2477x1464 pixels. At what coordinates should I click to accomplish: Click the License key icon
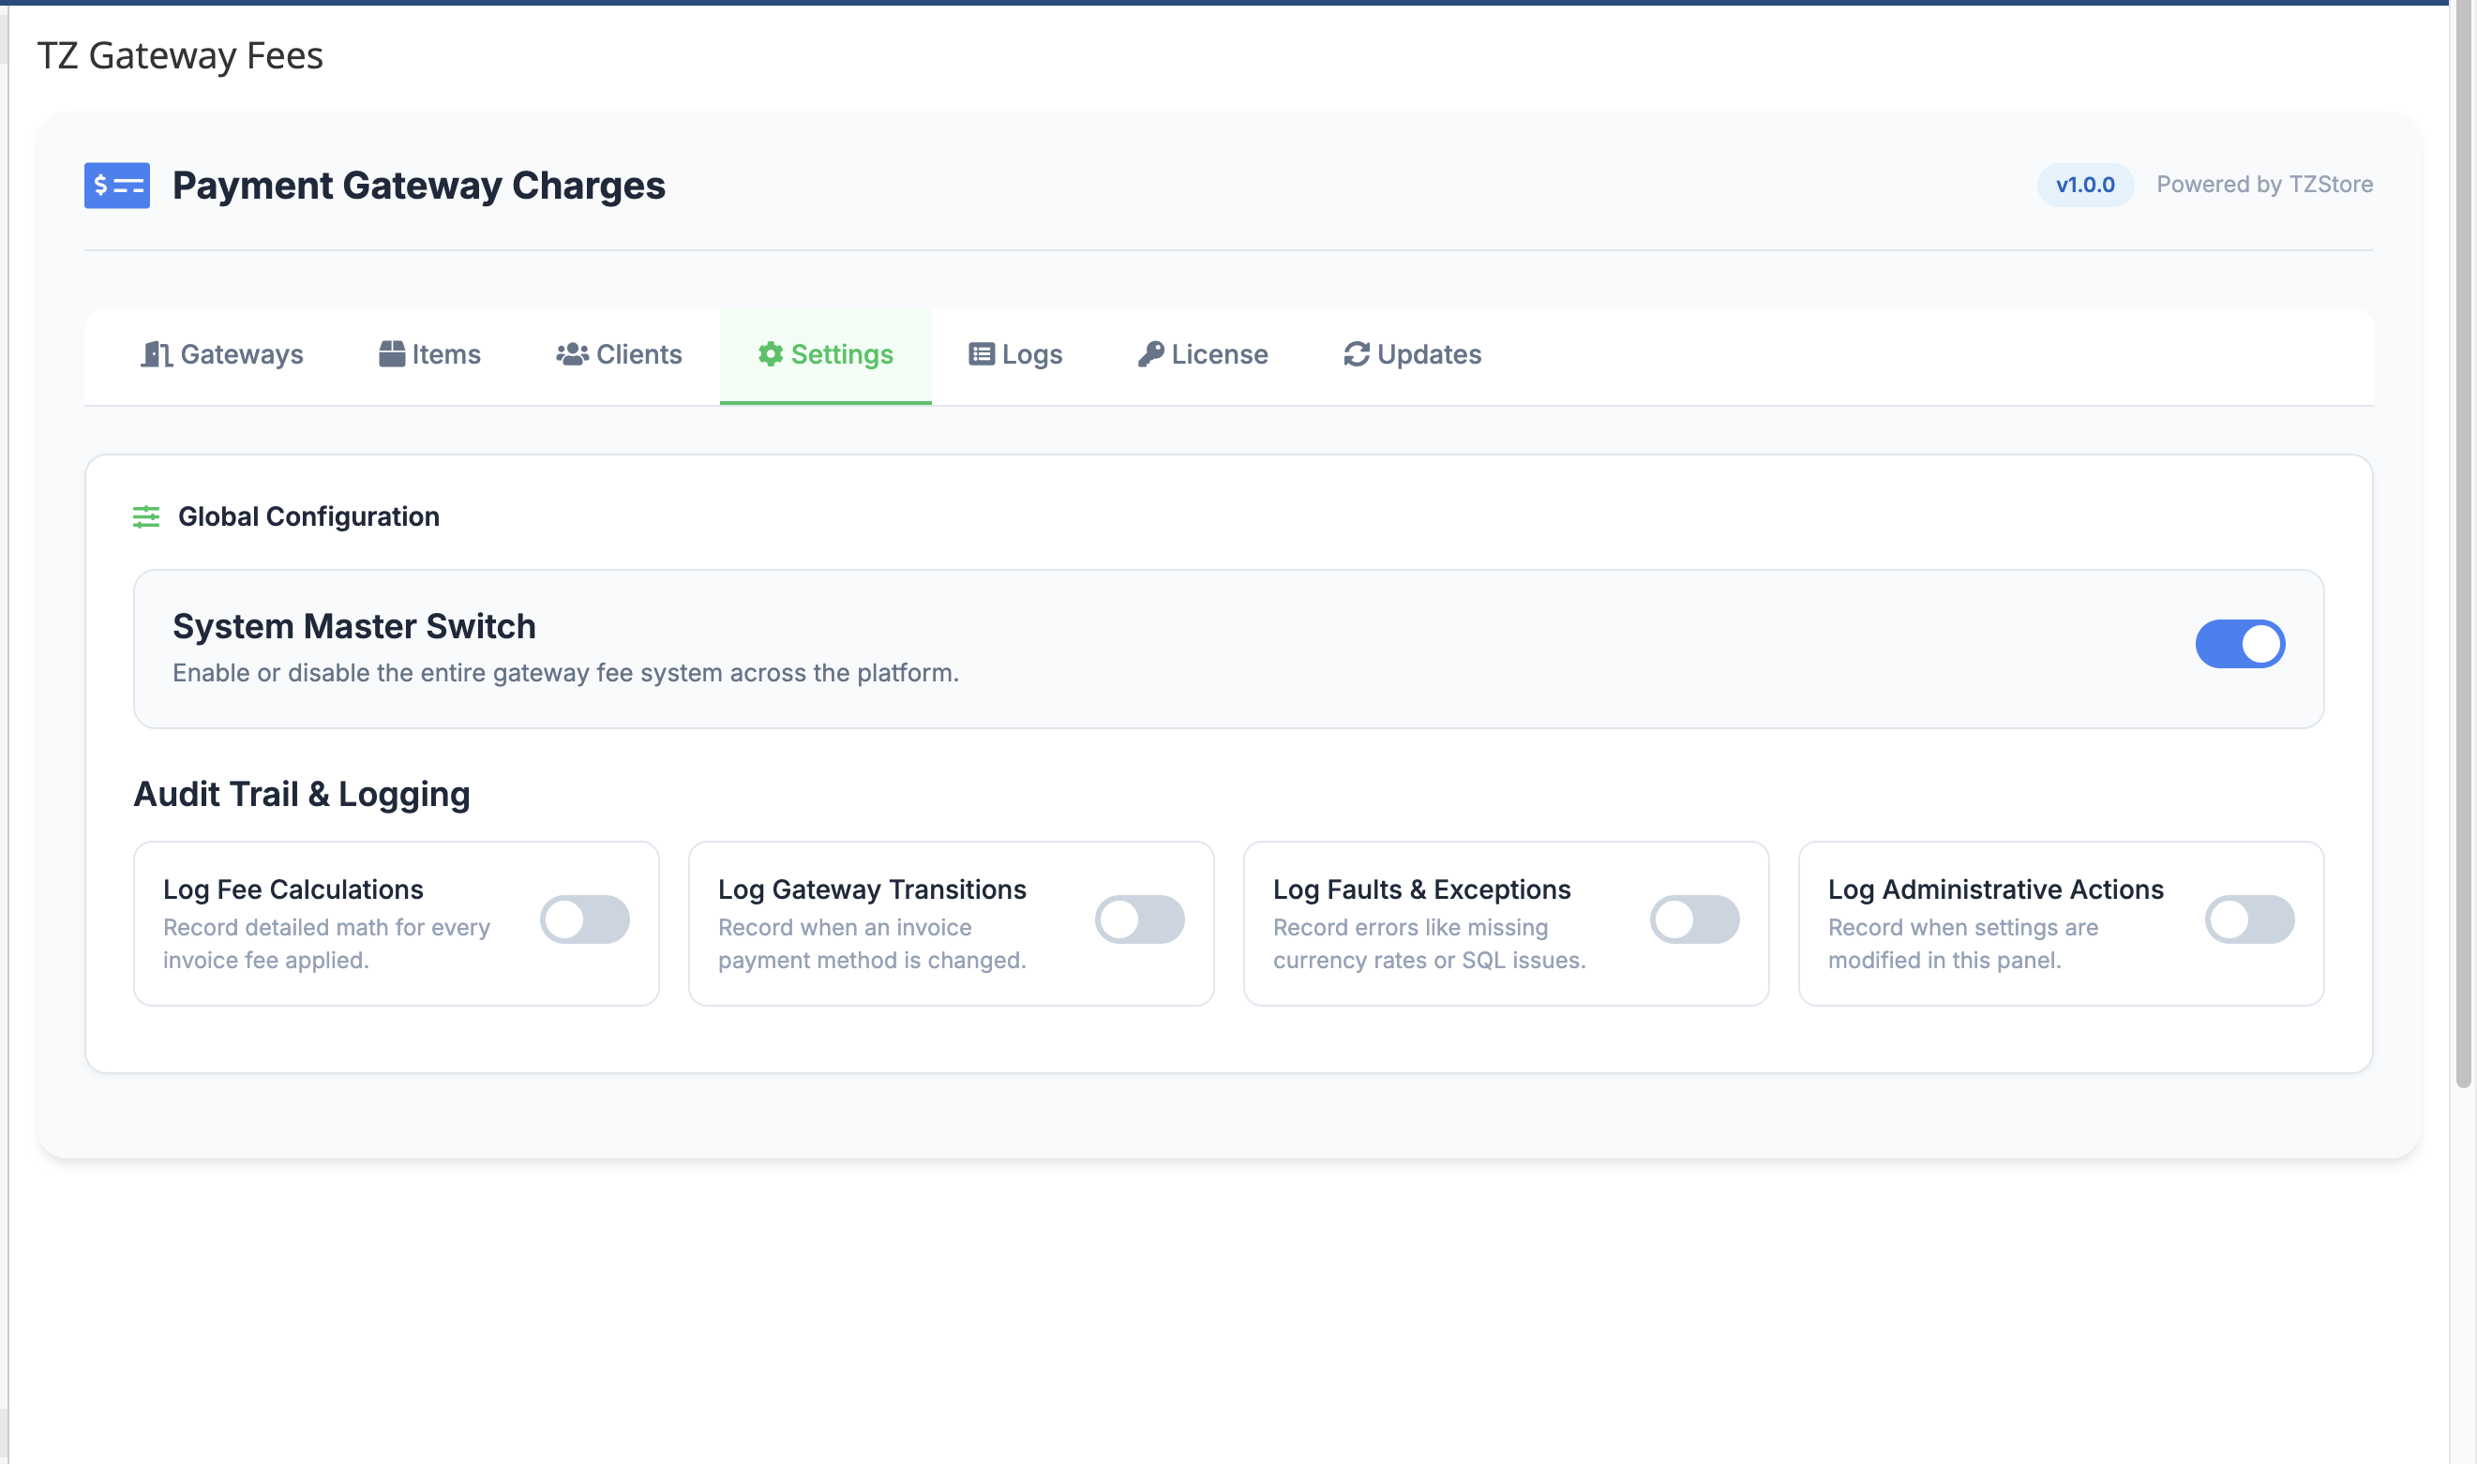coord(1150,353)
